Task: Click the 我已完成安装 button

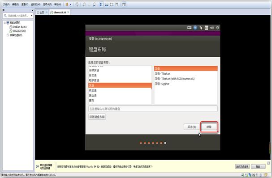Action: pyautogui.click(x=242, y=166)
